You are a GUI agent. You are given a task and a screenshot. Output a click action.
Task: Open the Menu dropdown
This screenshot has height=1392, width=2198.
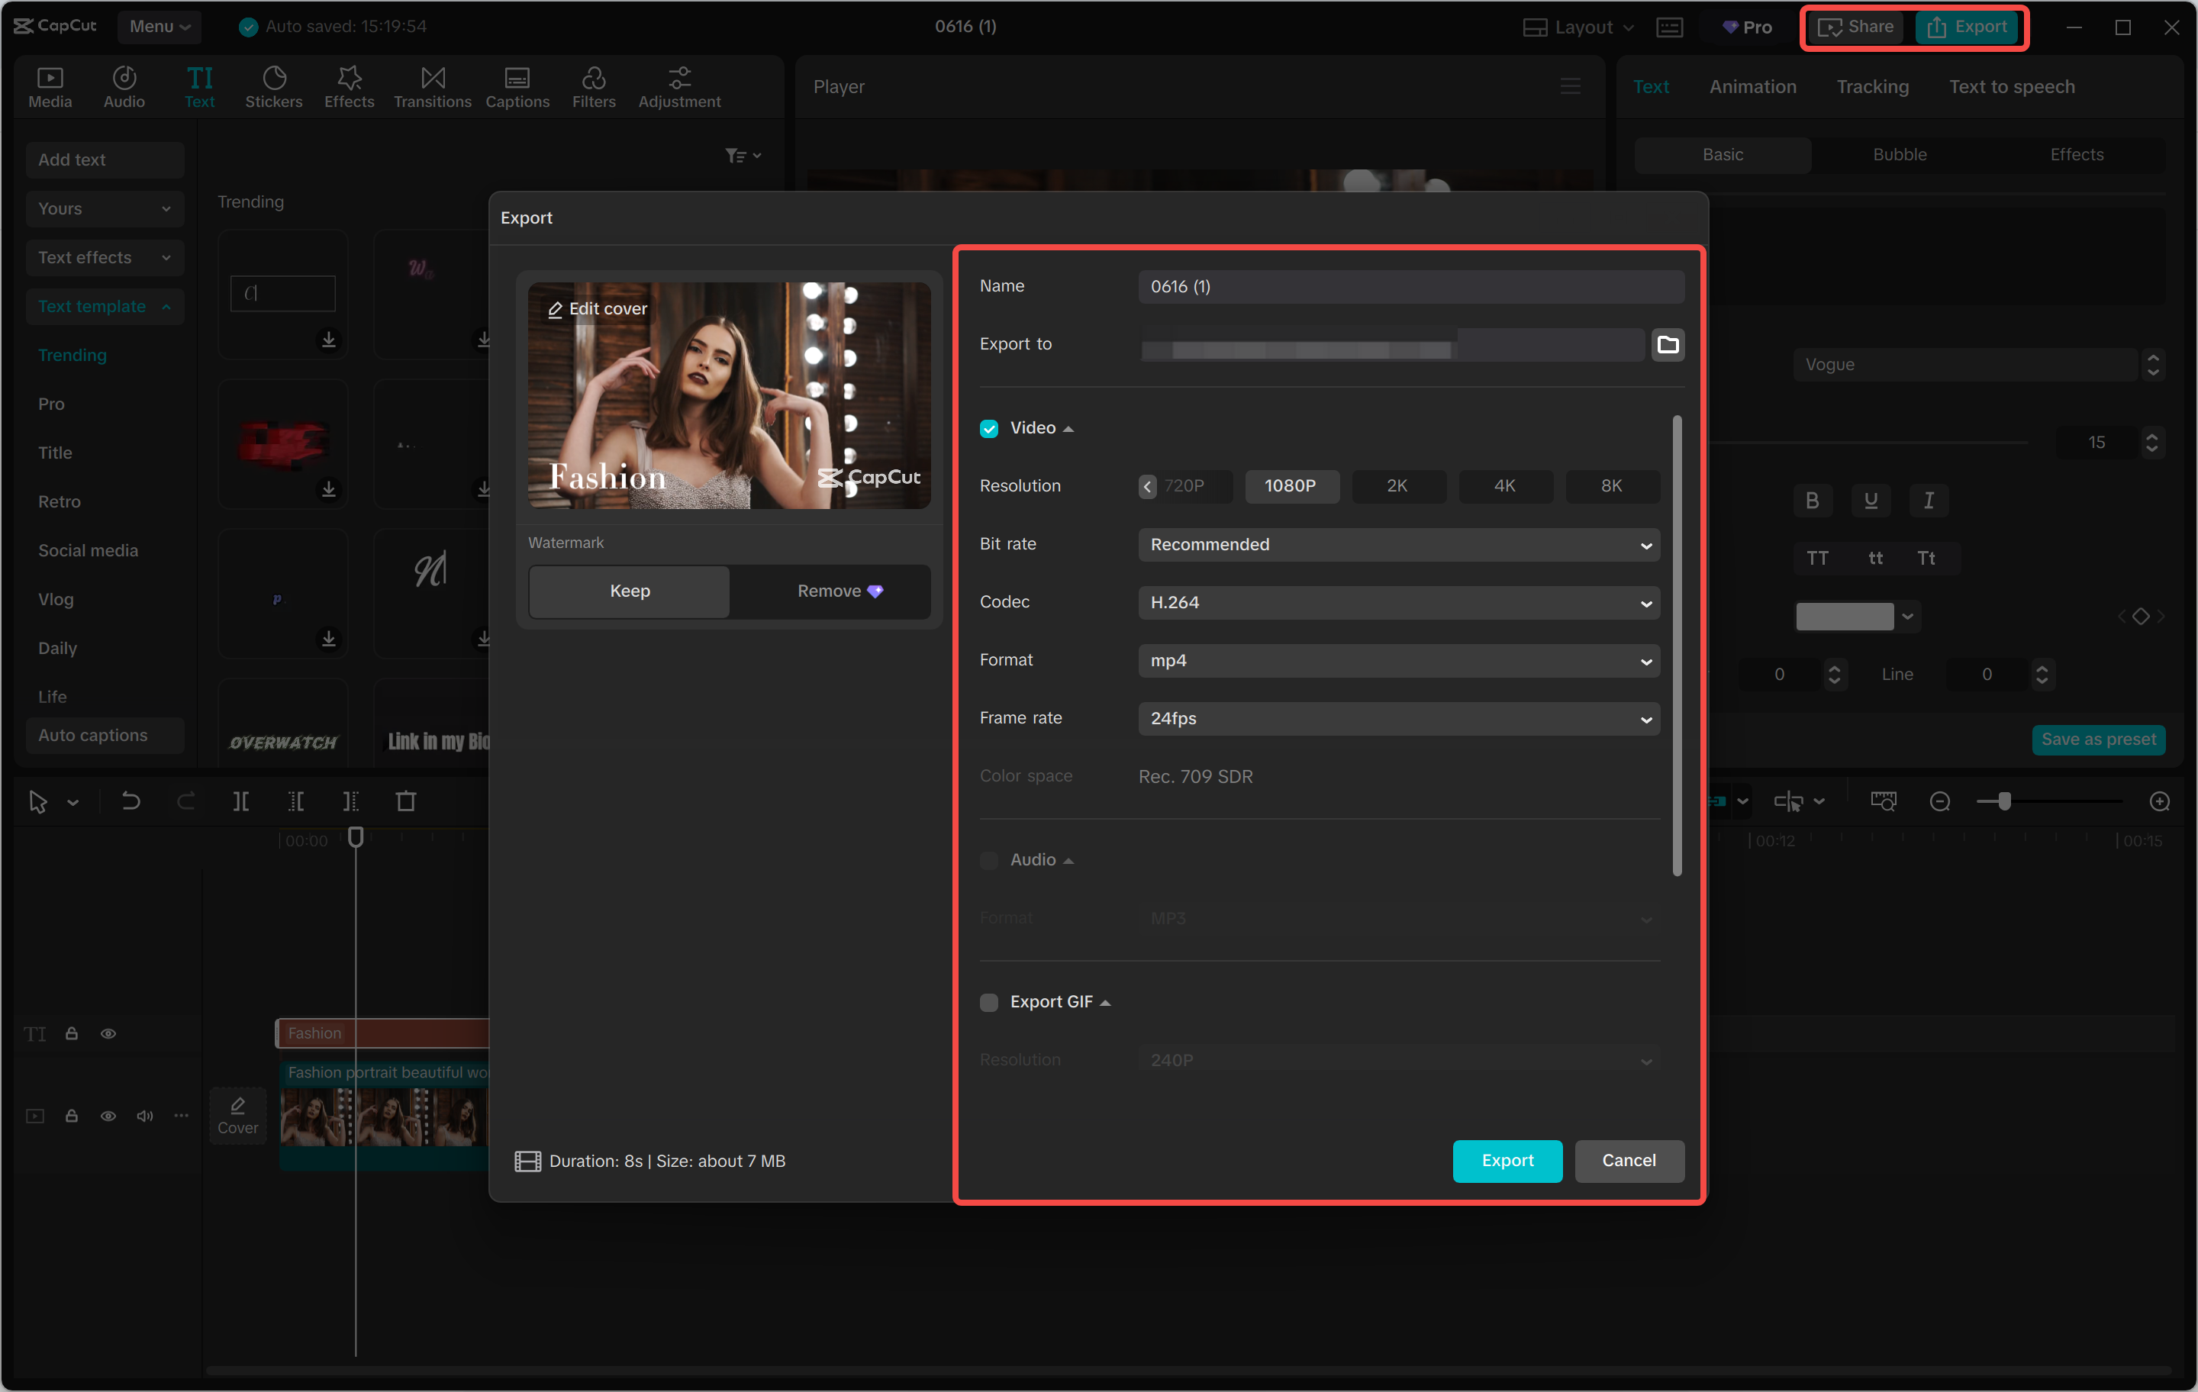159,27
